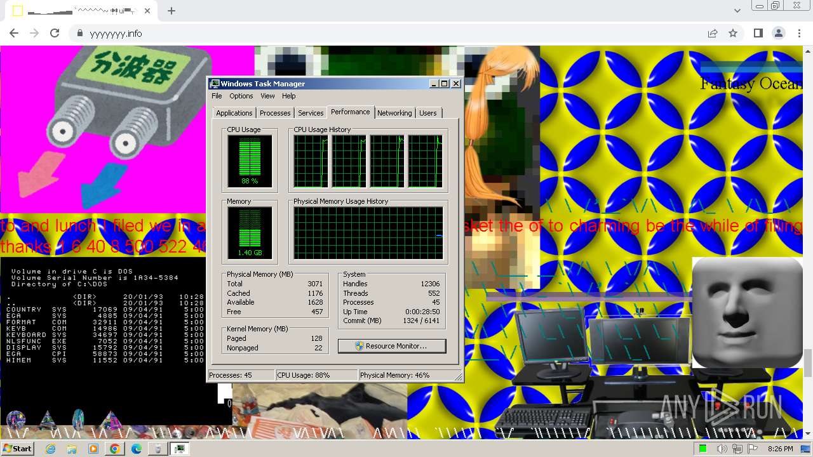Click the Kernel Memory Paged value 128

(317, 338)
